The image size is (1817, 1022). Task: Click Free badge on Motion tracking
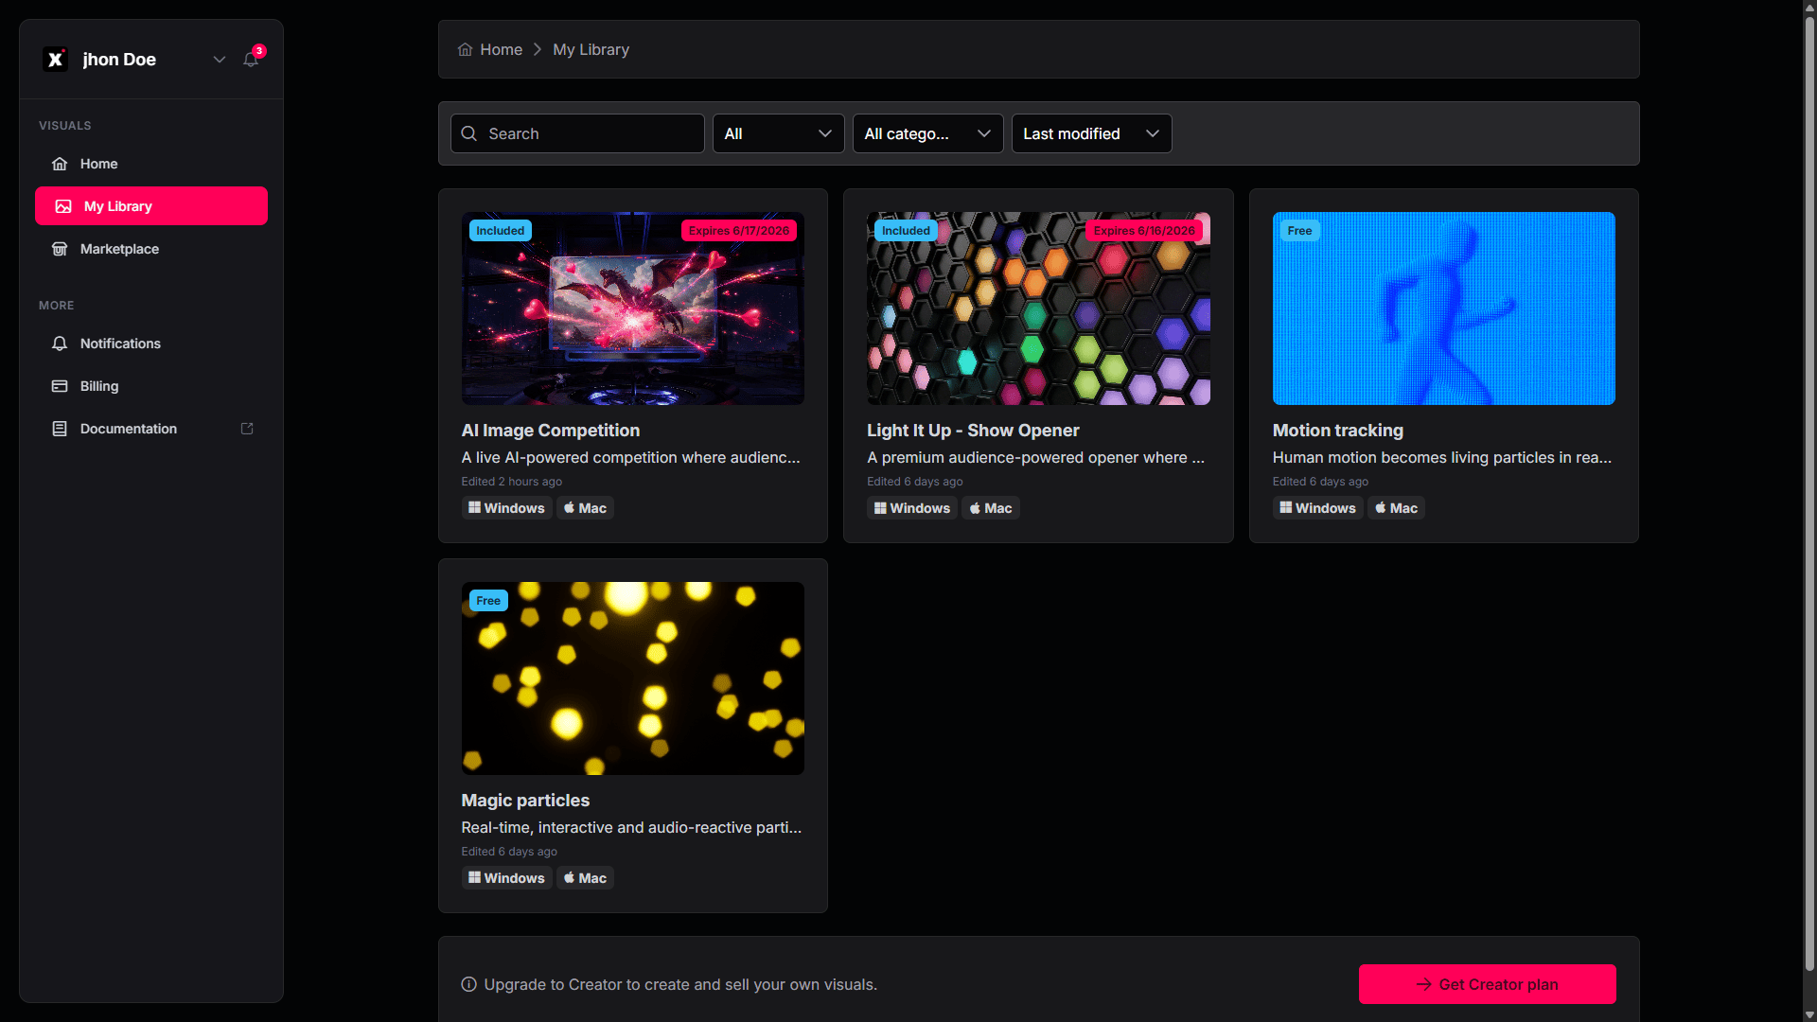click(1299, 231)
